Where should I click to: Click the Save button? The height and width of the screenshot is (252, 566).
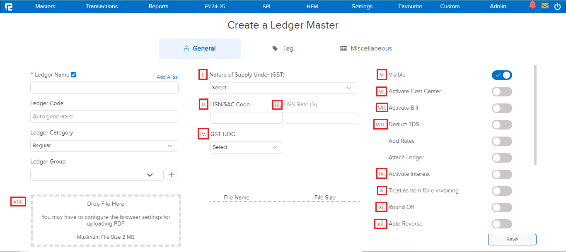click(x=512, y=239)
